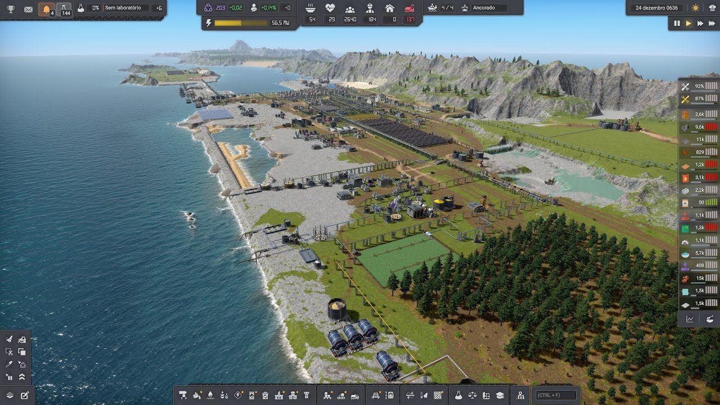
Task: Open the map pin icon in toolbar
Action: 520,395
